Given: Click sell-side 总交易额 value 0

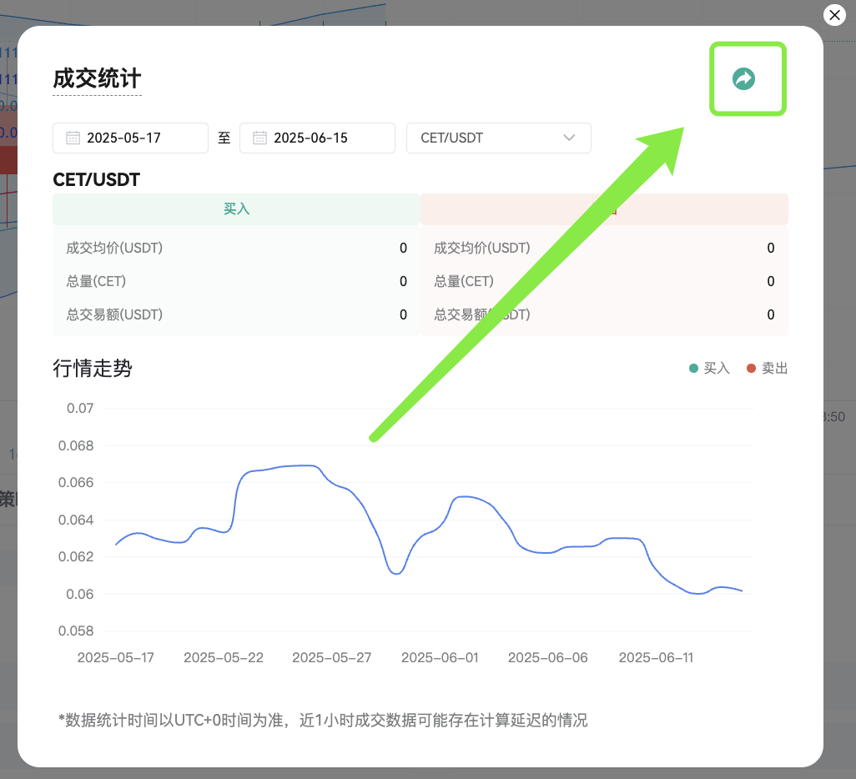Looking at the screenshot, I should coord(770,314).
